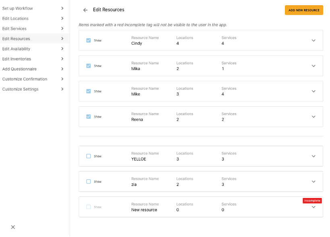Disable the Show checkbox for Cindy
Image resolution: width=330 pixels, height=237 pixels.
(x=89, y=40)
